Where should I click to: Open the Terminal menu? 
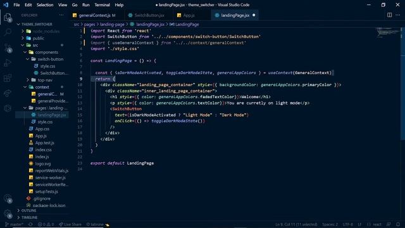[x=102, y=4]
